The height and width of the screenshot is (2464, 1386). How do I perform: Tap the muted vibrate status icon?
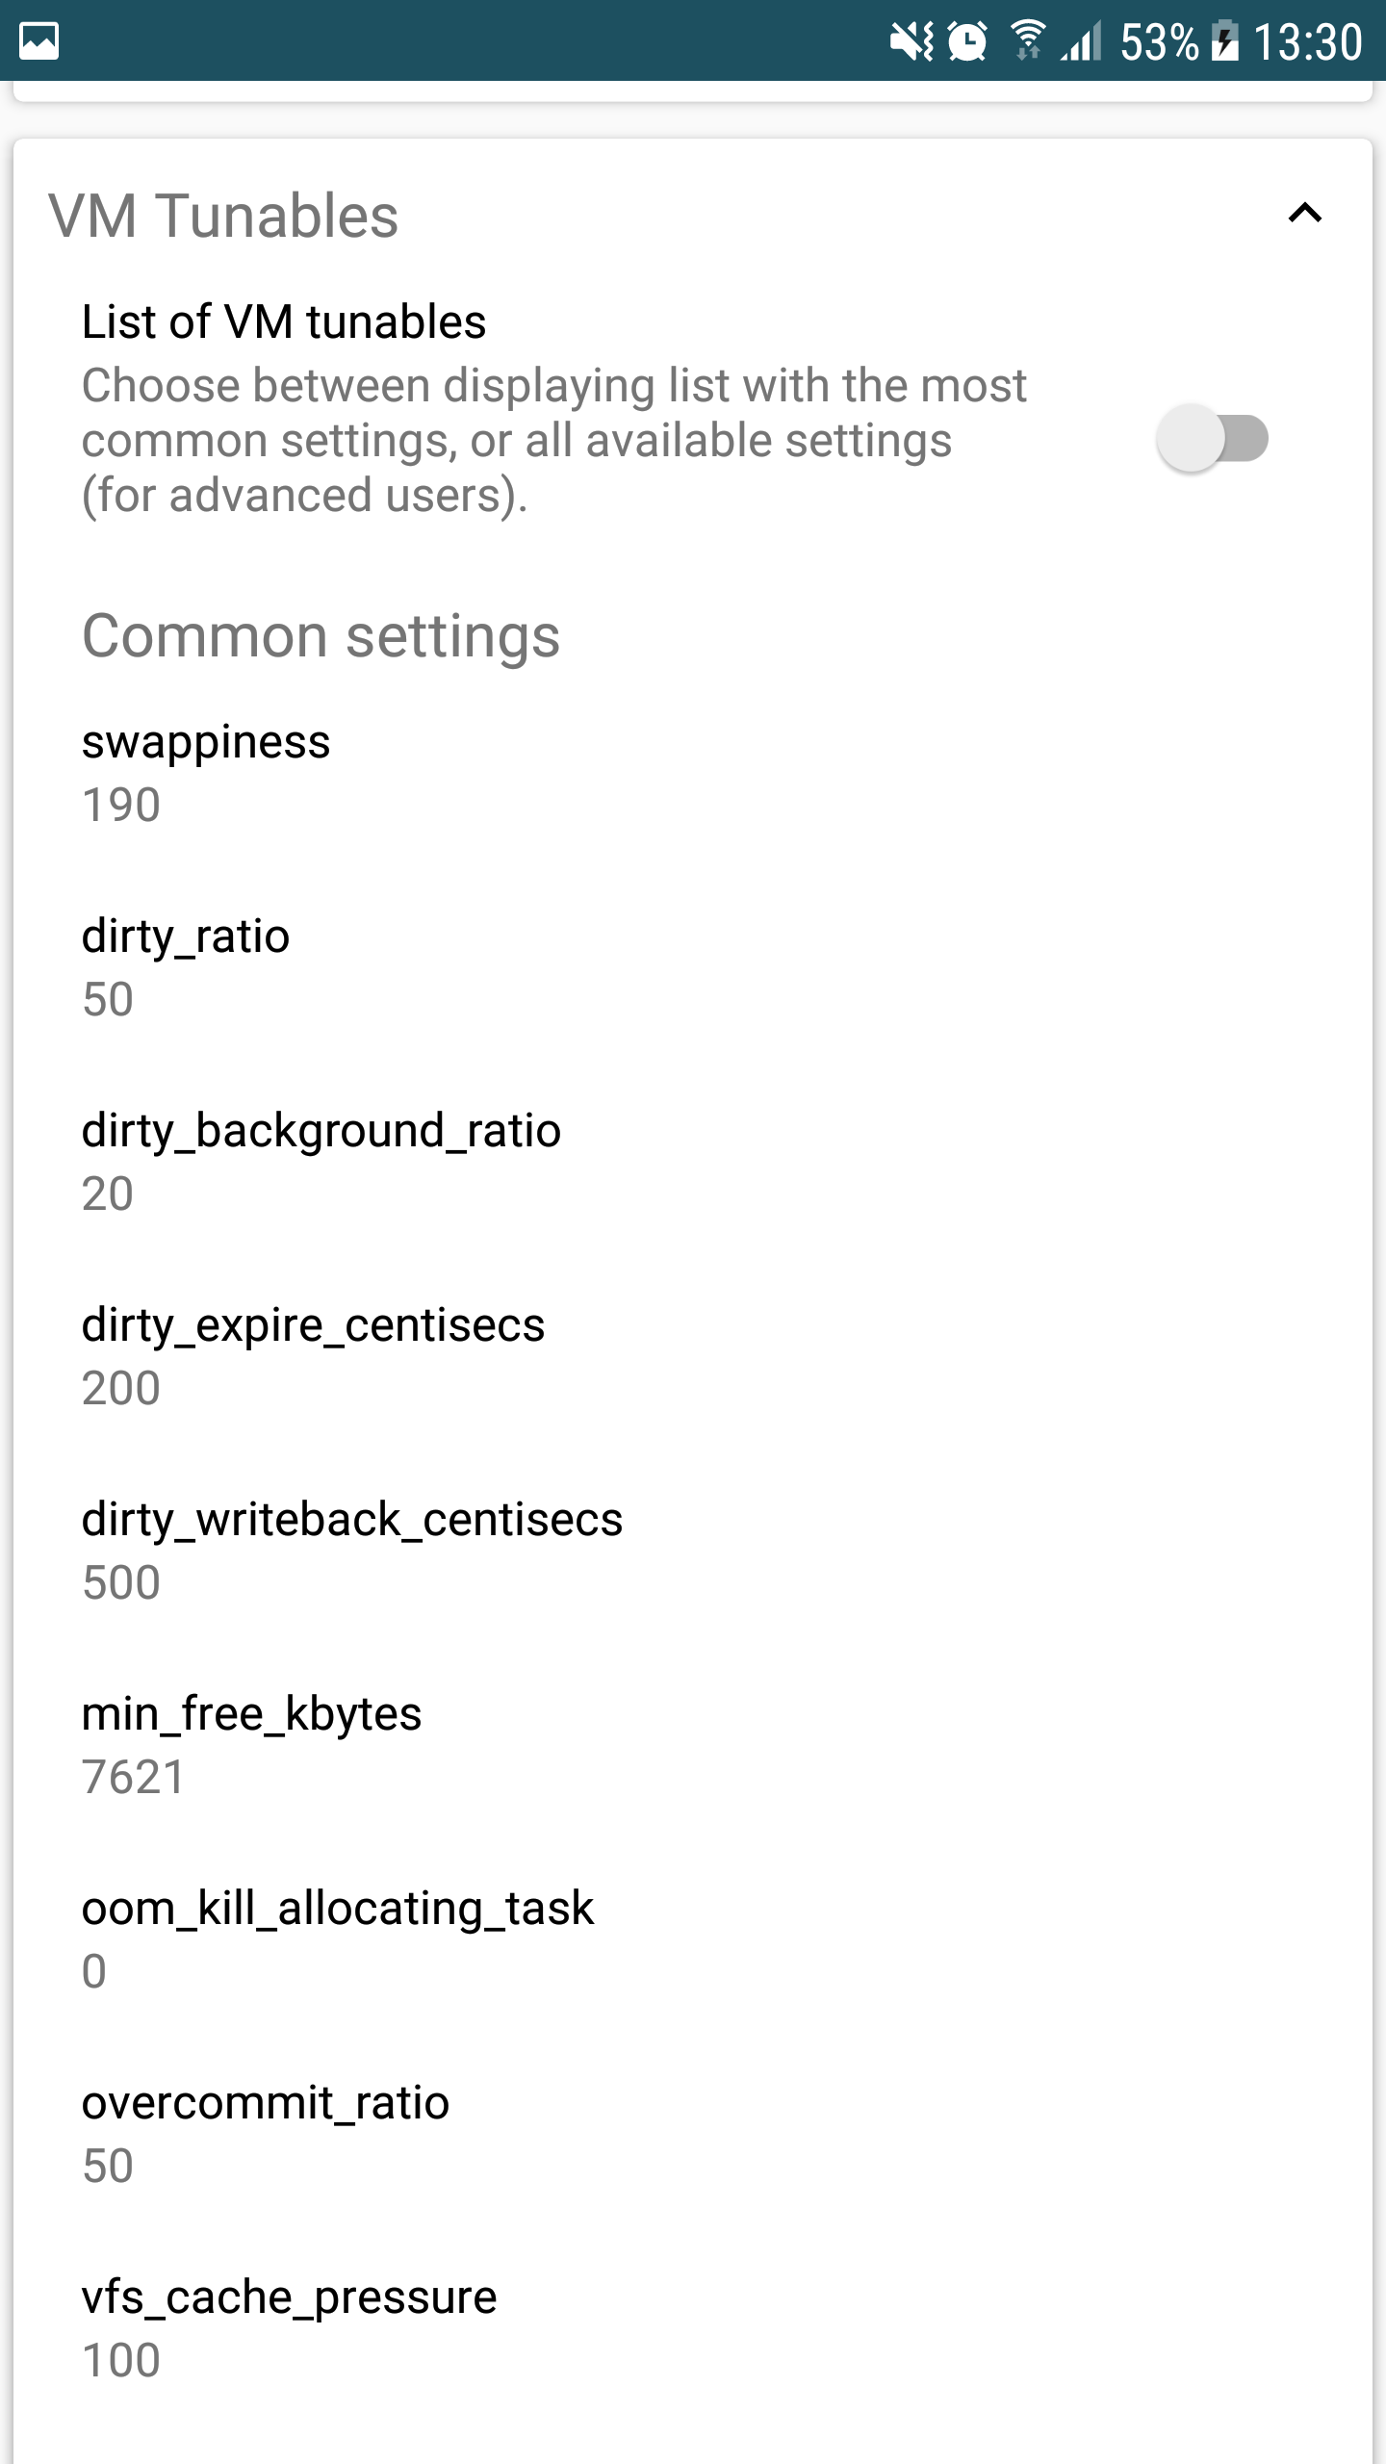(x=911, y=41)
